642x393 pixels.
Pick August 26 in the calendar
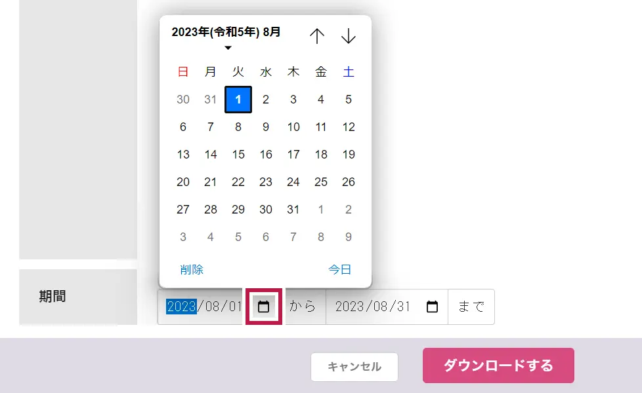click(x=349, y=182)
